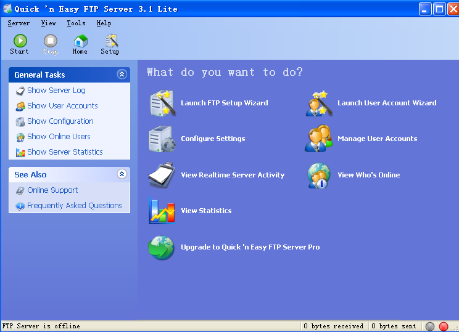Click the Home toolbar icon

point(80,41)
